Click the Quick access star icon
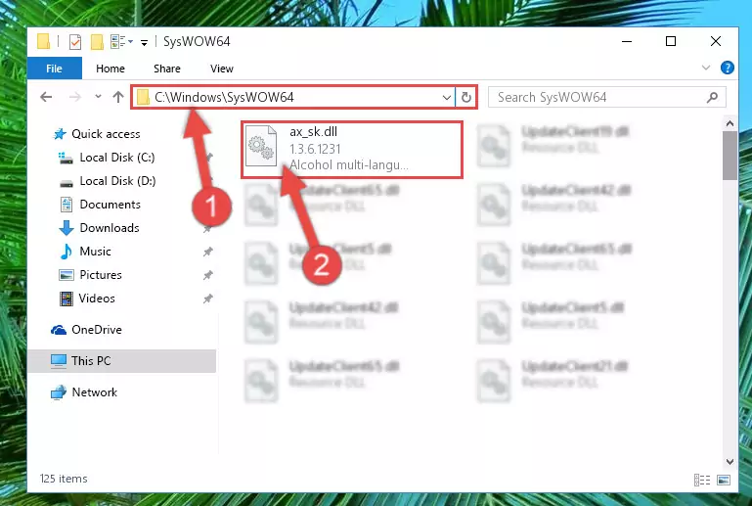Viewport: 752px width, 506px height. coord(60,134)
